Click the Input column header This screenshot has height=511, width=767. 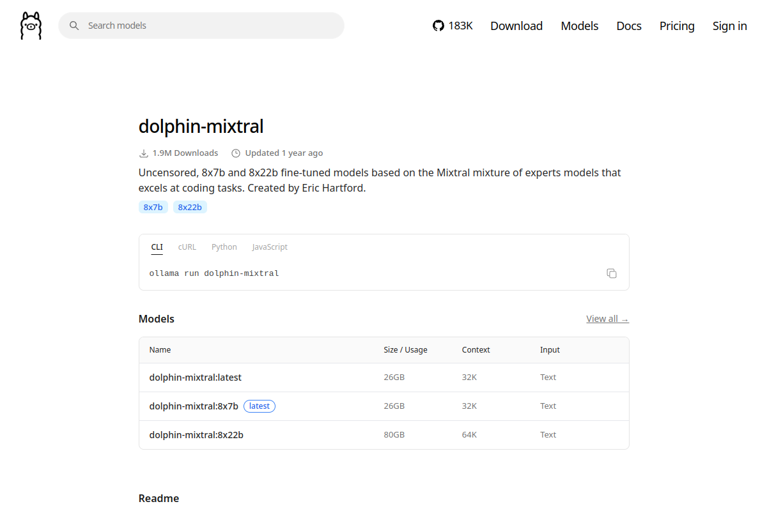click(550, 350)
